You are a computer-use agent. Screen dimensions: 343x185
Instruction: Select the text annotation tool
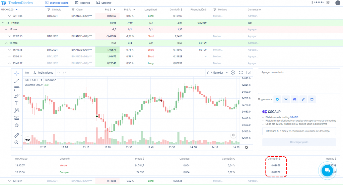click(x=16, y=103)
